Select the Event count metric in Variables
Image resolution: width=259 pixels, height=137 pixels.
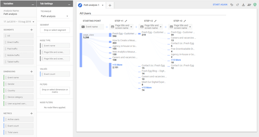pyautogui.click(x=19, y=126)
